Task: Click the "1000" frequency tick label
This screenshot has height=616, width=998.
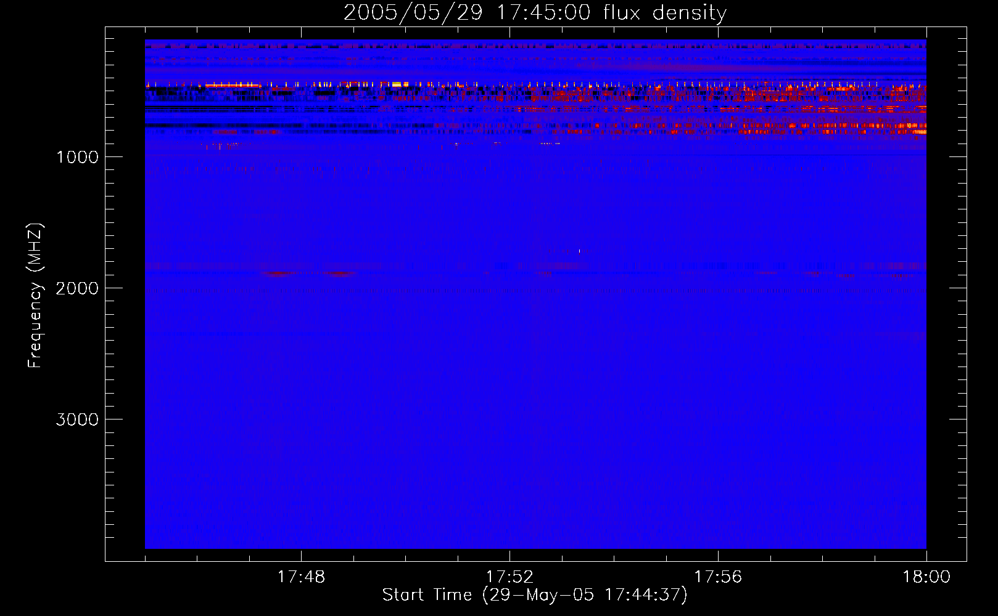Action: 77,157
